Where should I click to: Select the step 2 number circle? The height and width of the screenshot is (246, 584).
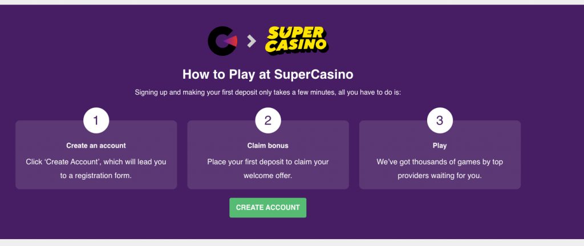point(268,120)
